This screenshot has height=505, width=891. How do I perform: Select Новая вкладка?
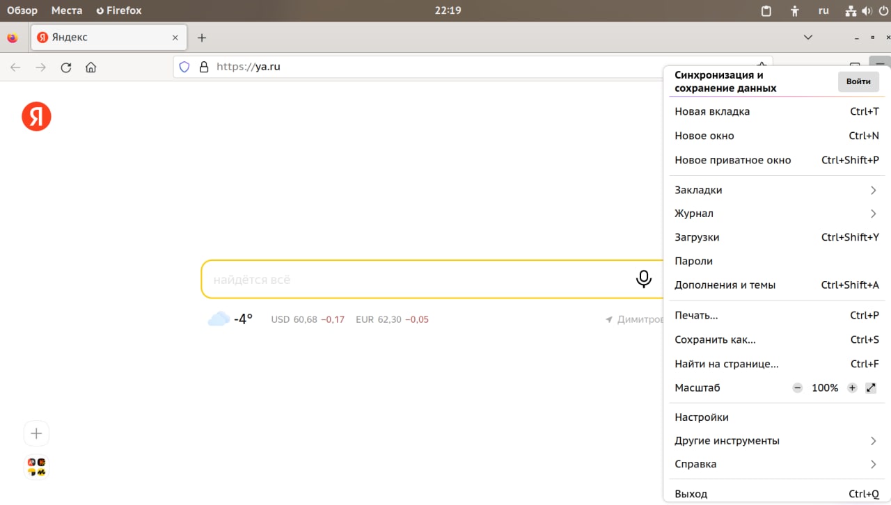[x=776, y=111]
